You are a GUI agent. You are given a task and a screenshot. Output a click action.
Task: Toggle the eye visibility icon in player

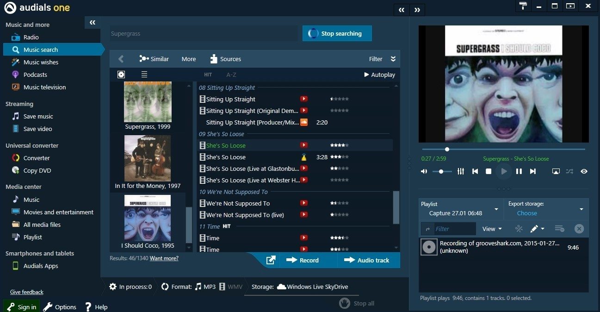[x=584, y=171]
